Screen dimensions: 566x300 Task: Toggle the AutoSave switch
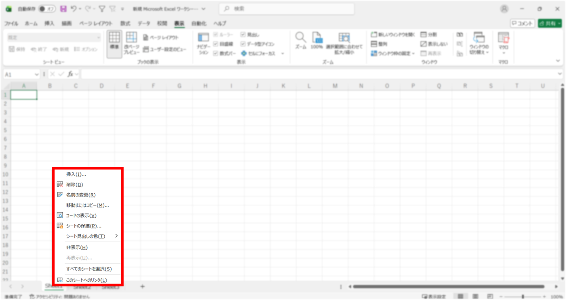click(x=47, y=9)
